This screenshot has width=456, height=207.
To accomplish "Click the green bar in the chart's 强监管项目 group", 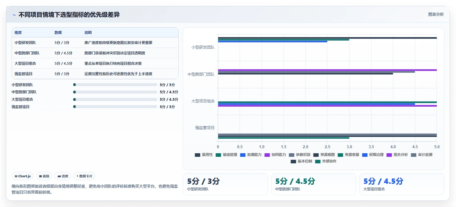I will 284,138.
